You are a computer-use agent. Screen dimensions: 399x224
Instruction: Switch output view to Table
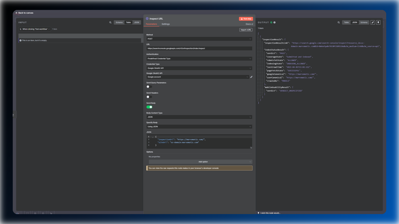click(346, 22)
